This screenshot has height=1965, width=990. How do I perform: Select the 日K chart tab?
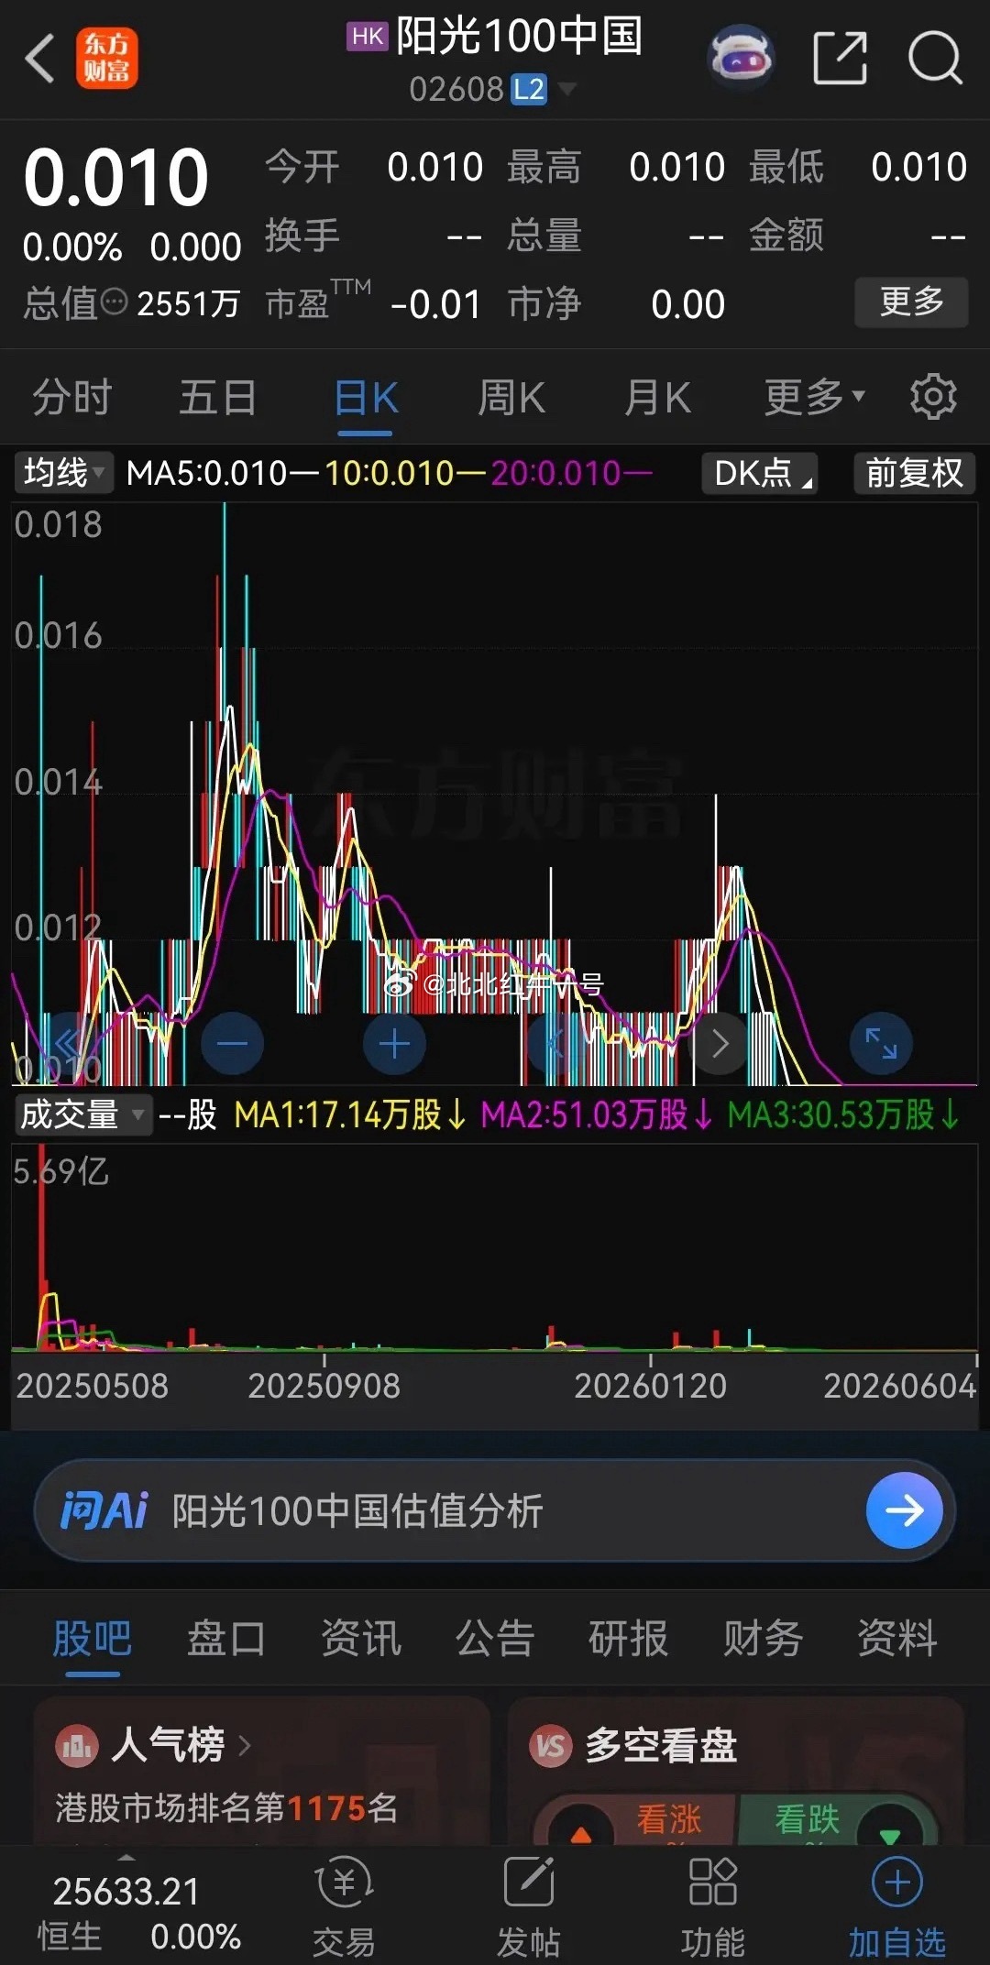click(366, 398)
